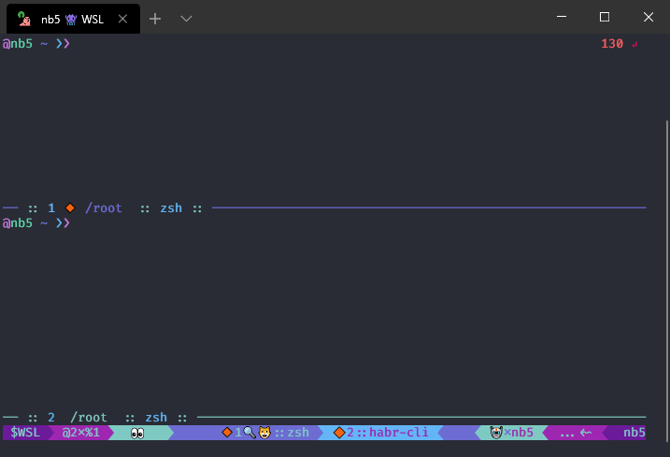The width and height of the screenshot is (670, 457).
Task: Open a new terminal tab
Action: click(155, 19)
